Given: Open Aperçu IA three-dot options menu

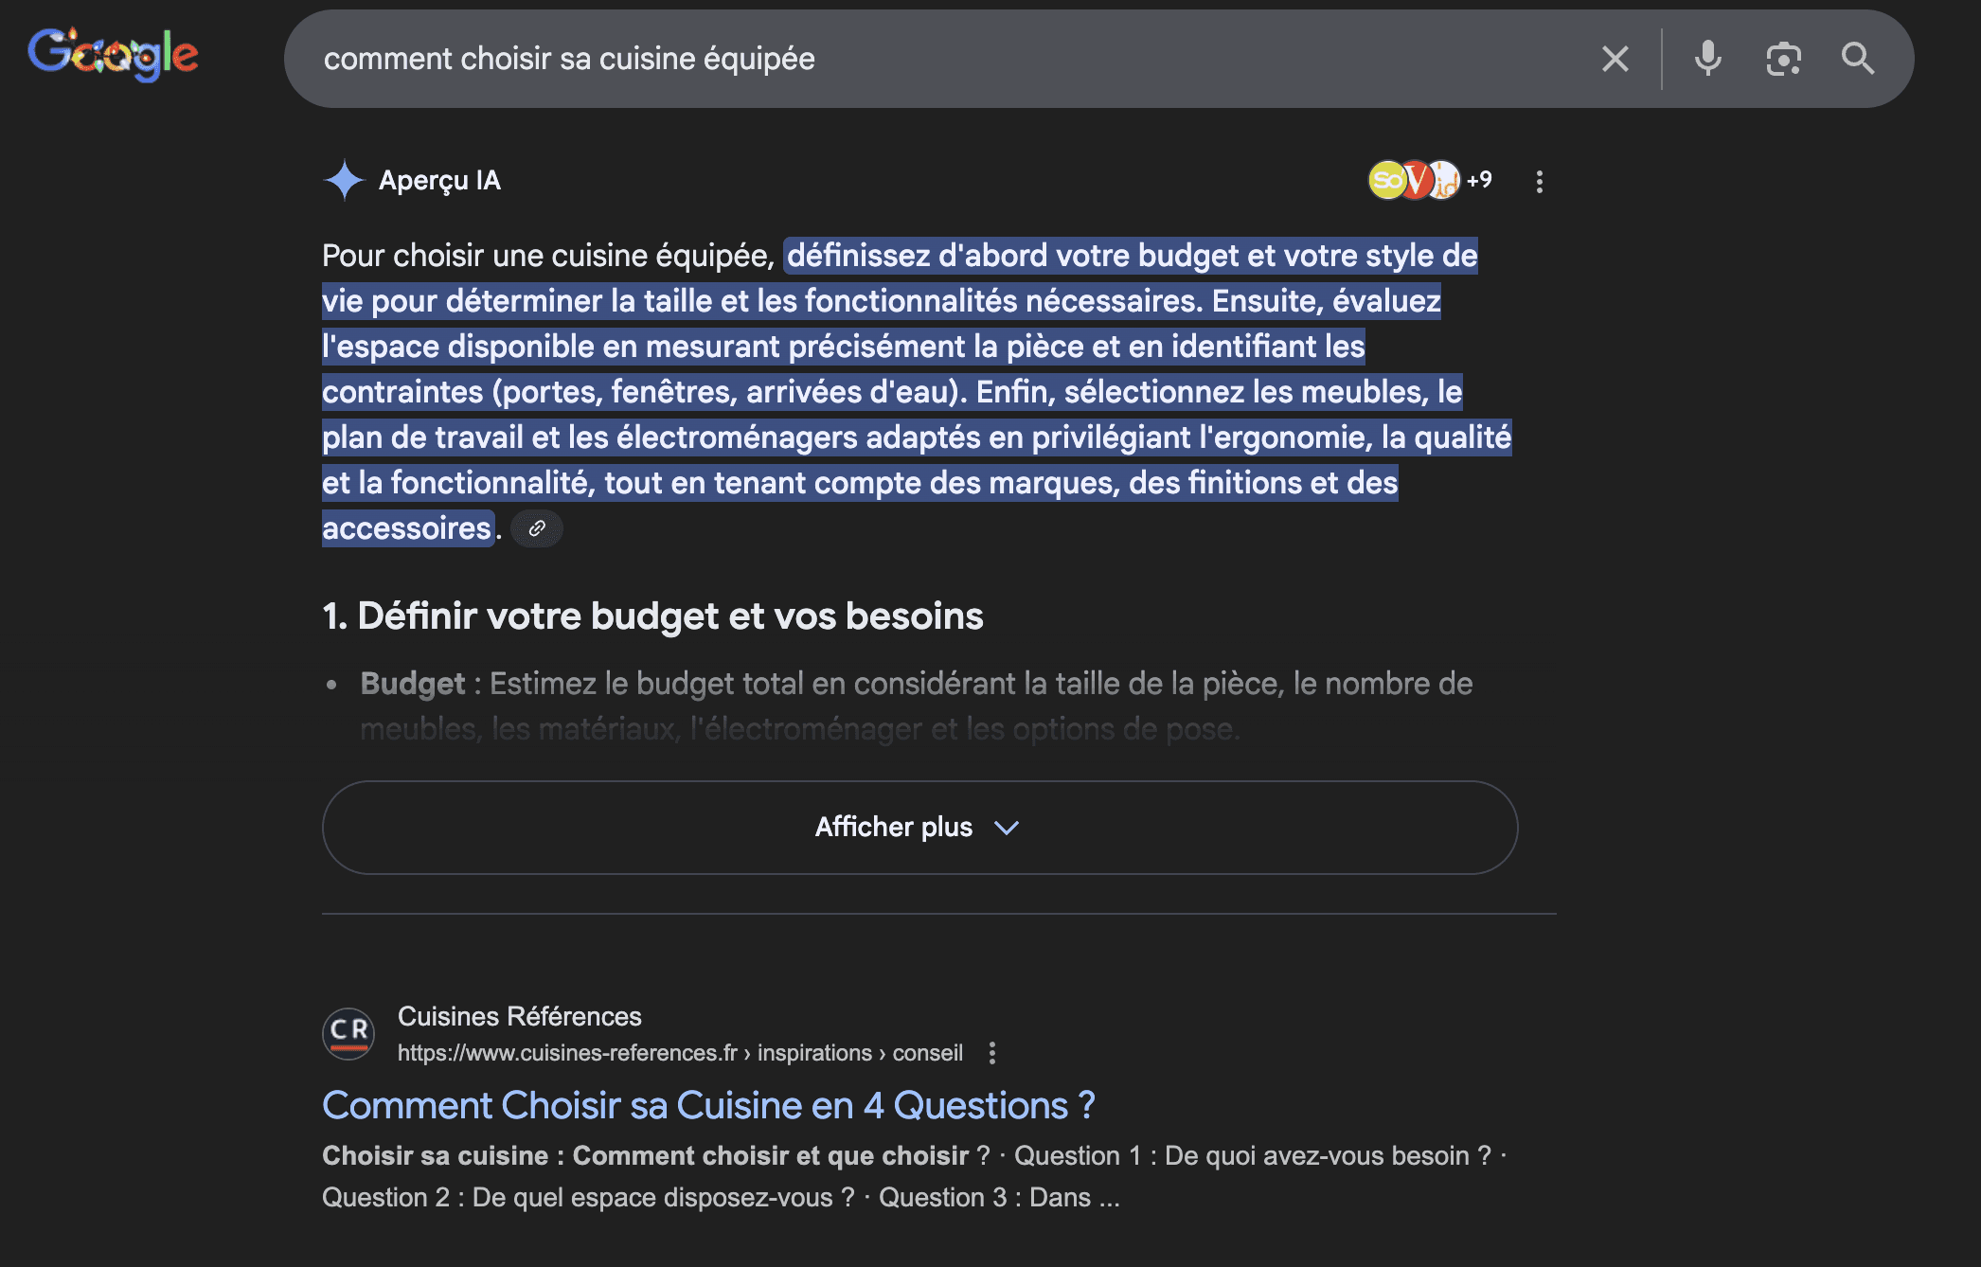Looking at the screenshot, I should (x=1540, y=181).
